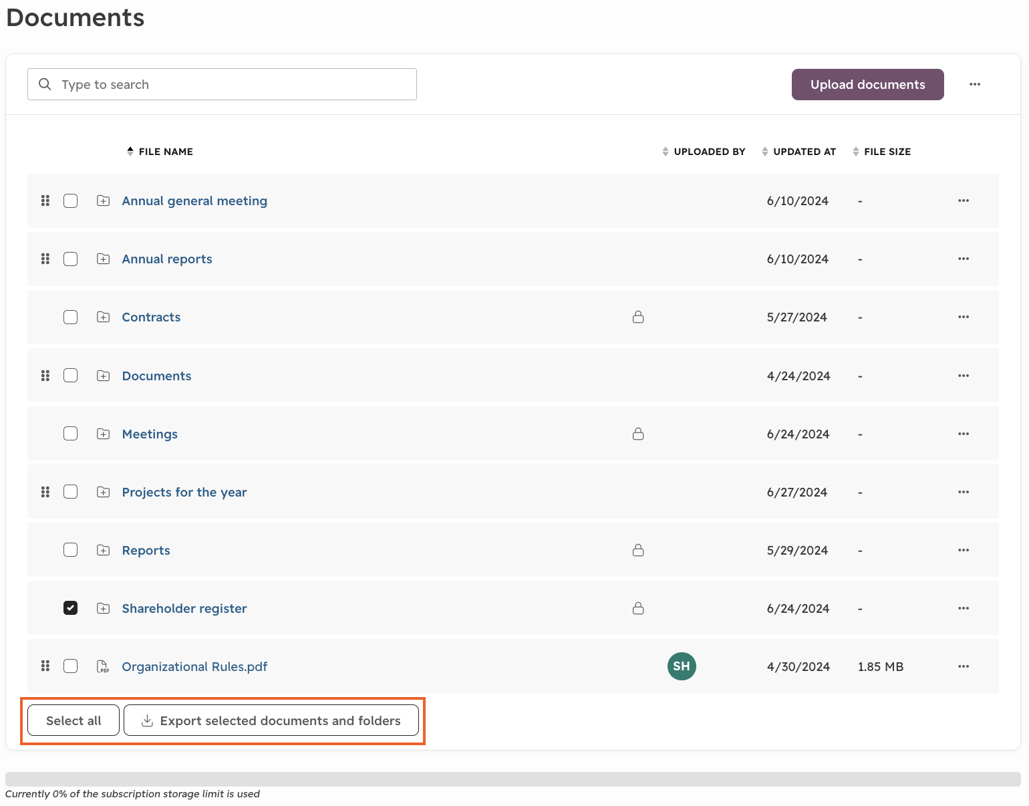Export selected documents and folders
The width and height of the screenshot is (1029, 806).
coord(271,720)
